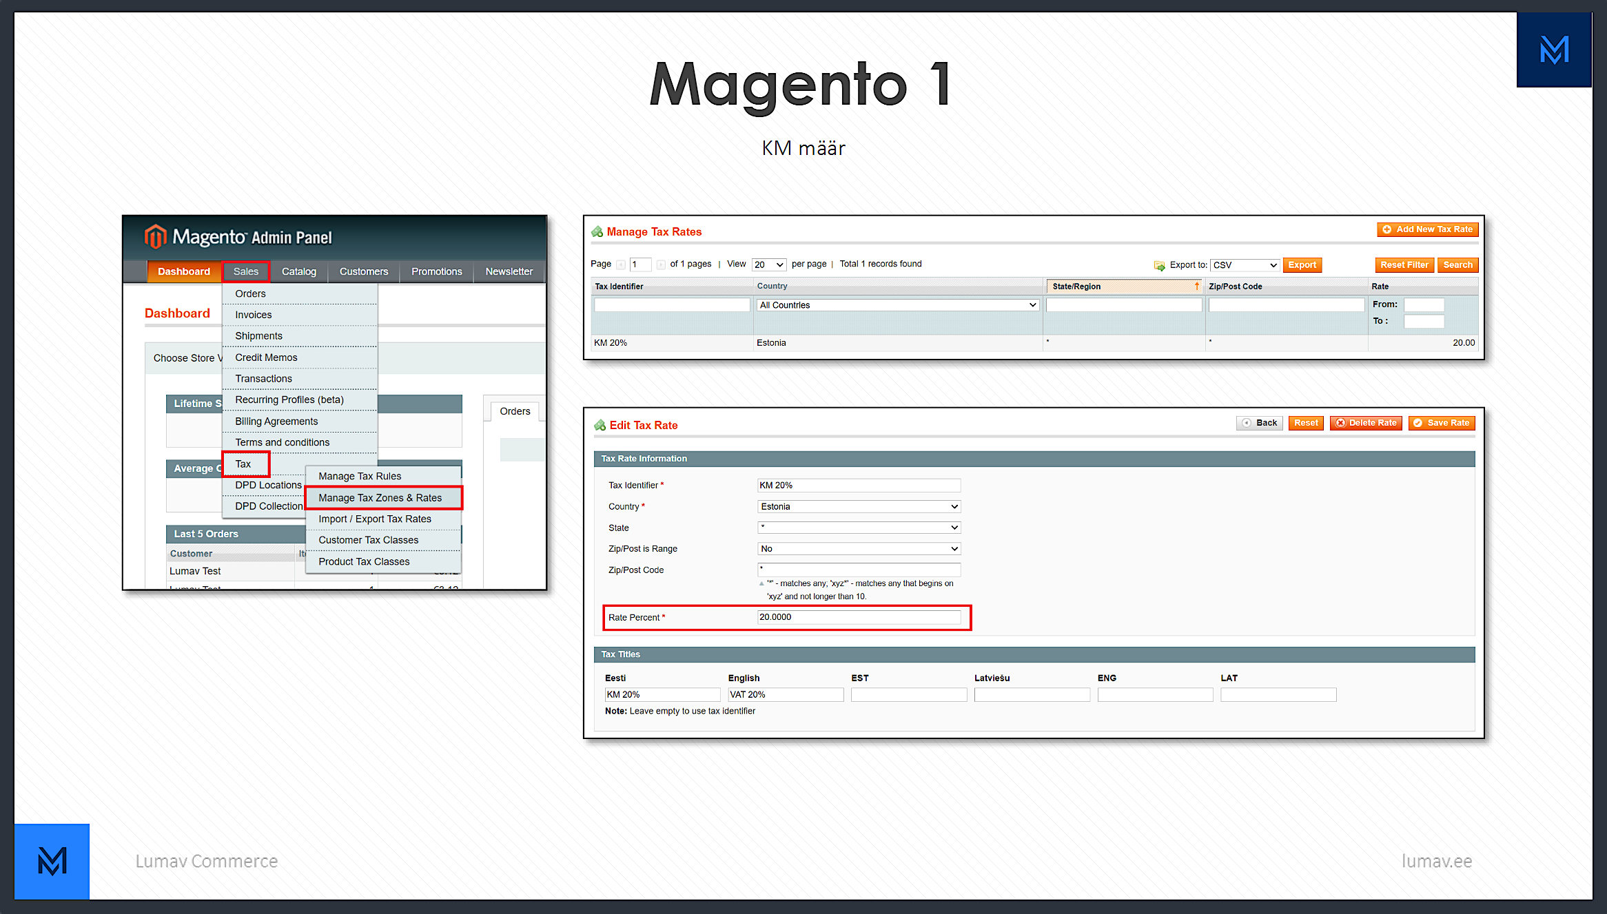Click the Reset button in Edit Tax Rate

pos(1306,423)
